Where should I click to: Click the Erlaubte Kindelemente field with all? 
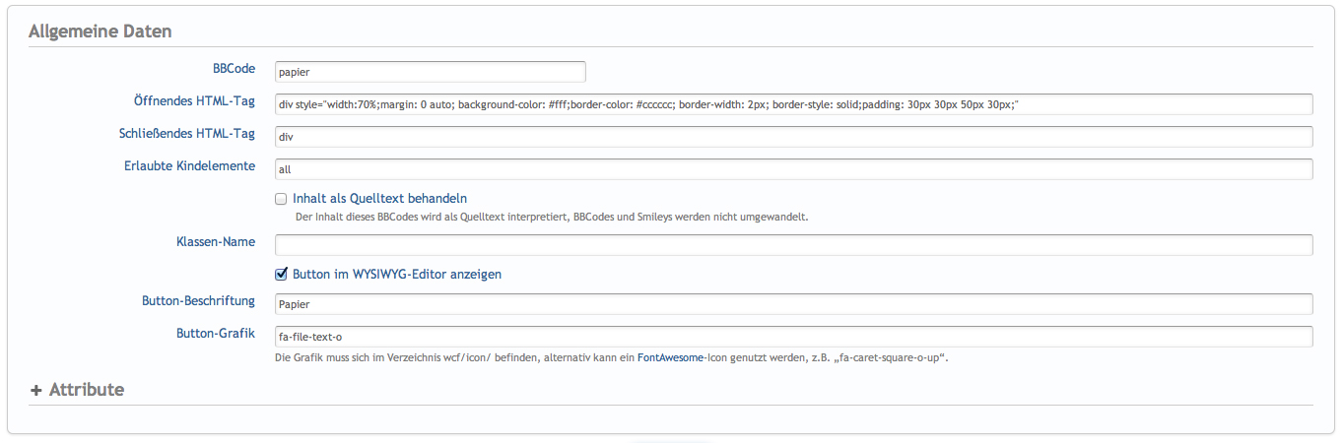(x=793, y=169)
